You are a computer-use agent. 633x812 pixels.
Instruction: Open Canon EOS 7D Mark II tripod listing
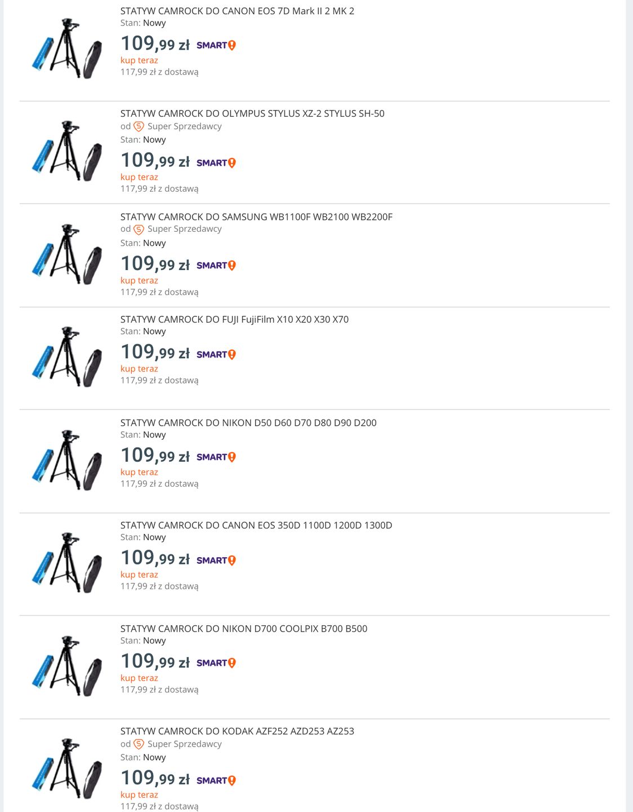[237, 11]
